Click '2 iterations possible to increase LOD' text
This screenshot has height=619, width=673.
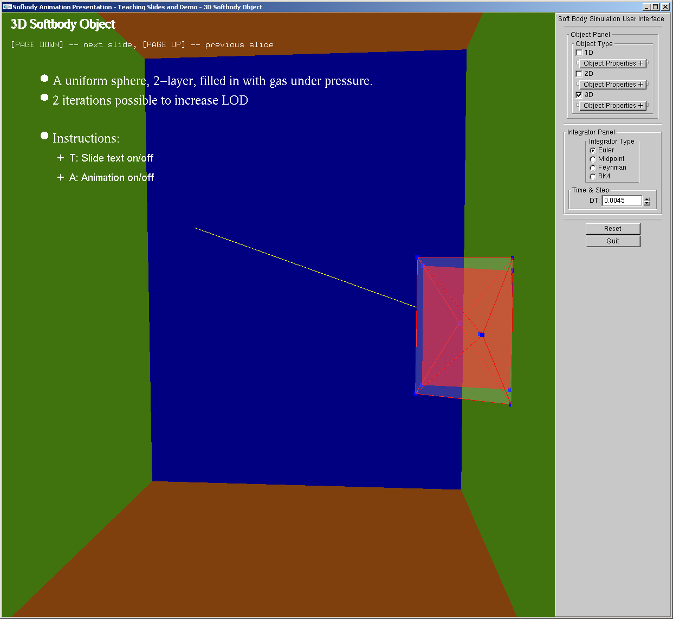[150, 101]
